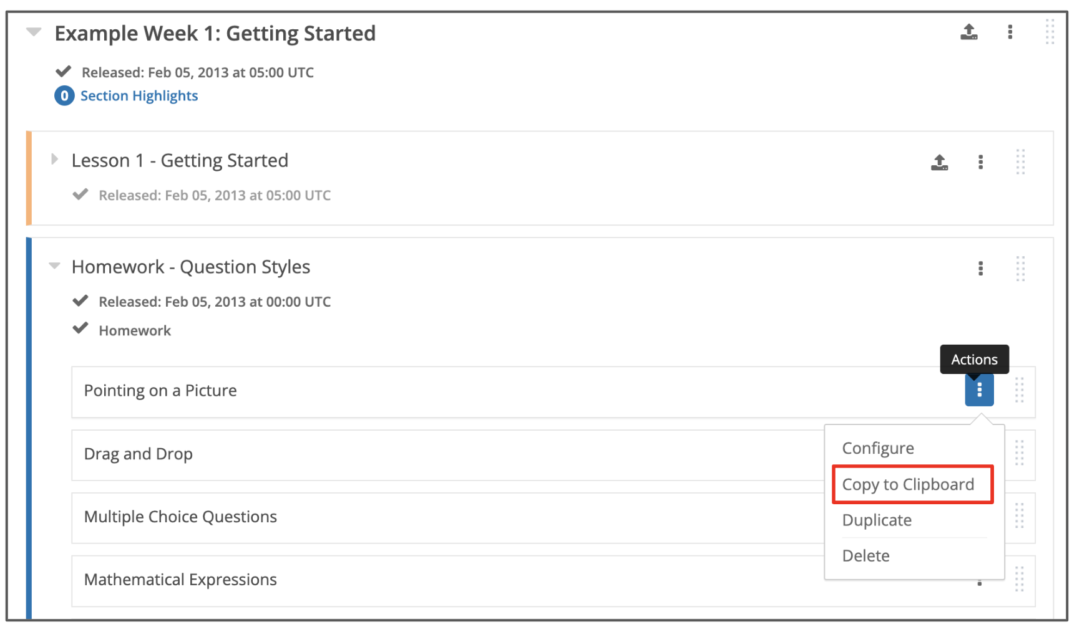Choose Copy to Clipboard menu option
This screenshot has width=1077, height=627.
(907, 484)
